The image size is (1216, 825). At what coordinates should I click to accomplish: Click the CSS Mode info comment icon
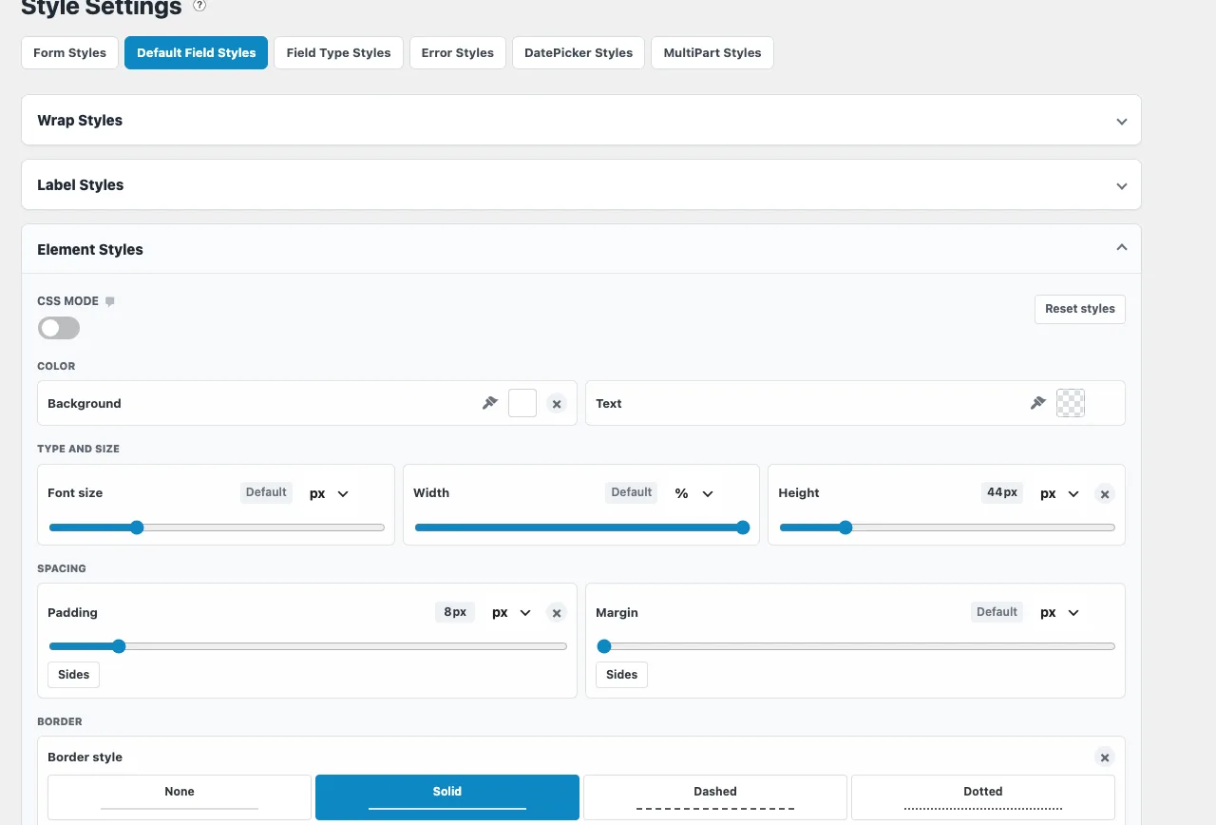coord(110,301)
